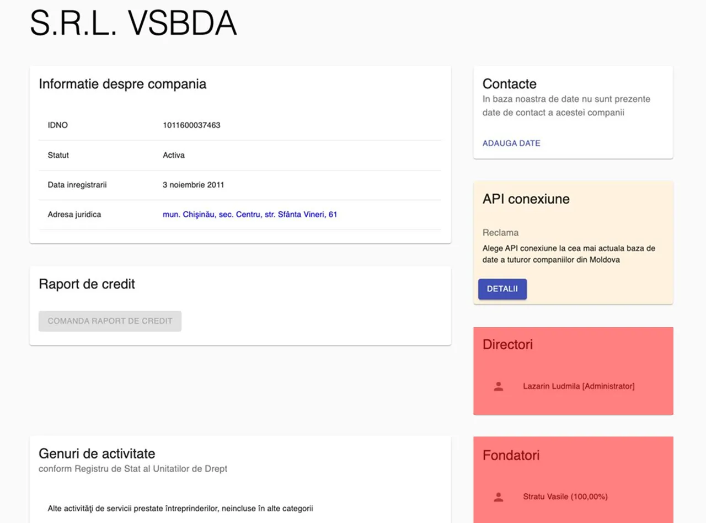706x523 pixels.
Task: Click the Genuri de activitate heading
Action: (x=97, y=453)
